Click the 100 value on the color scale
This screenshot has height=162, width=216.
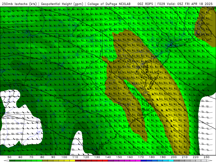point(64,157)
